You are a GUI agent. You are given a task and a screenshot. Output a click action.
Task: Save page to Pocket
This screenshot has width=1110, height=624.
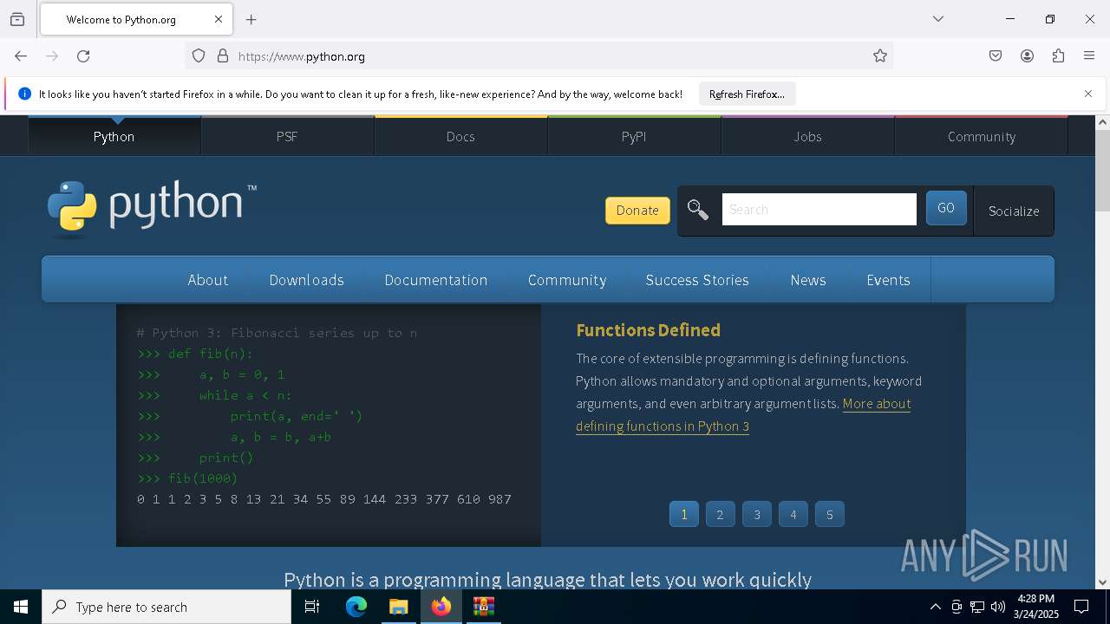[996, 56]
